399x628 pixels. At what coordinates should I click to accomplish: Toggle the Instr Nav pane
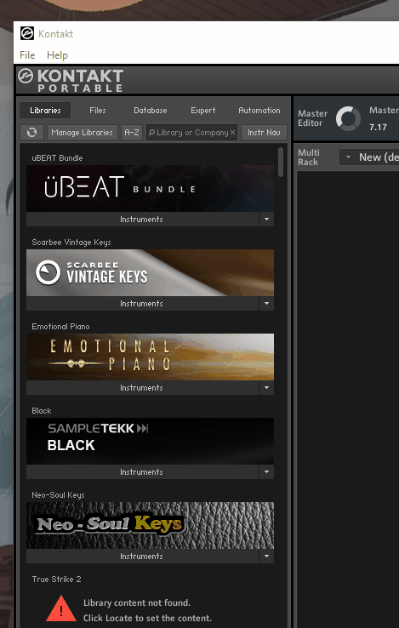[264, 132]
